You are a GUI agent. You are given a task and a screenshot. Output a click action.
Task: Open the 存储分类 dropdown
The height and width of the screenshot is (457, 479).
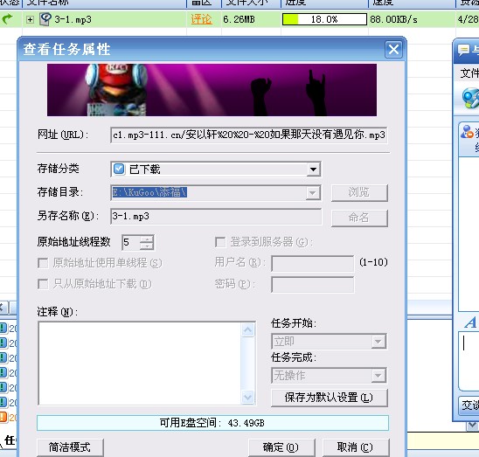click(x=313, y=170)
